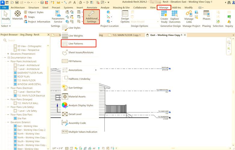Open Parameters Service cloud icon
This screenshot has height=150, width=235.
[58, 14]
